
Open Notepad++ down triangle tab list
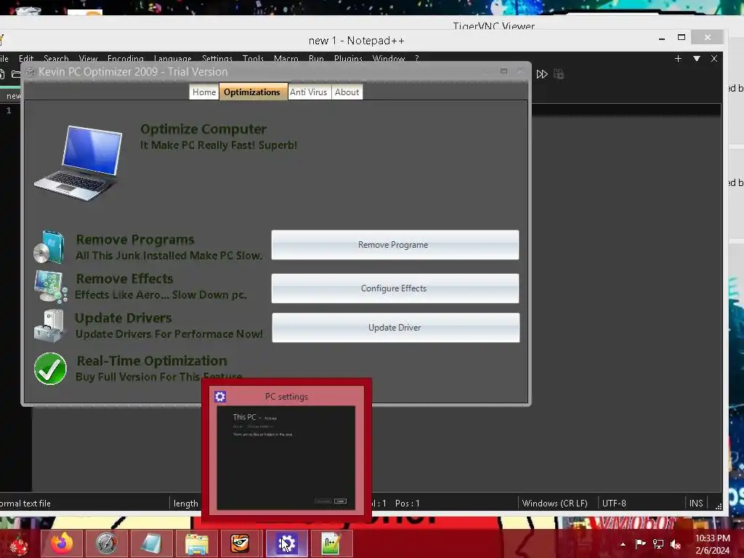(697, 58)
